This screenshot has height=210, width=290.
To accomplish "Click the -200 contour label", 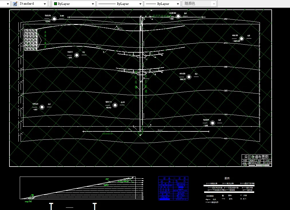I will pyautogui.click(x=225, y=19).
